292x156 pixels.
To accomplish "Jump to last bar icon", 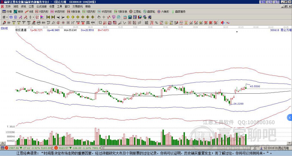I will click(53, 17).
